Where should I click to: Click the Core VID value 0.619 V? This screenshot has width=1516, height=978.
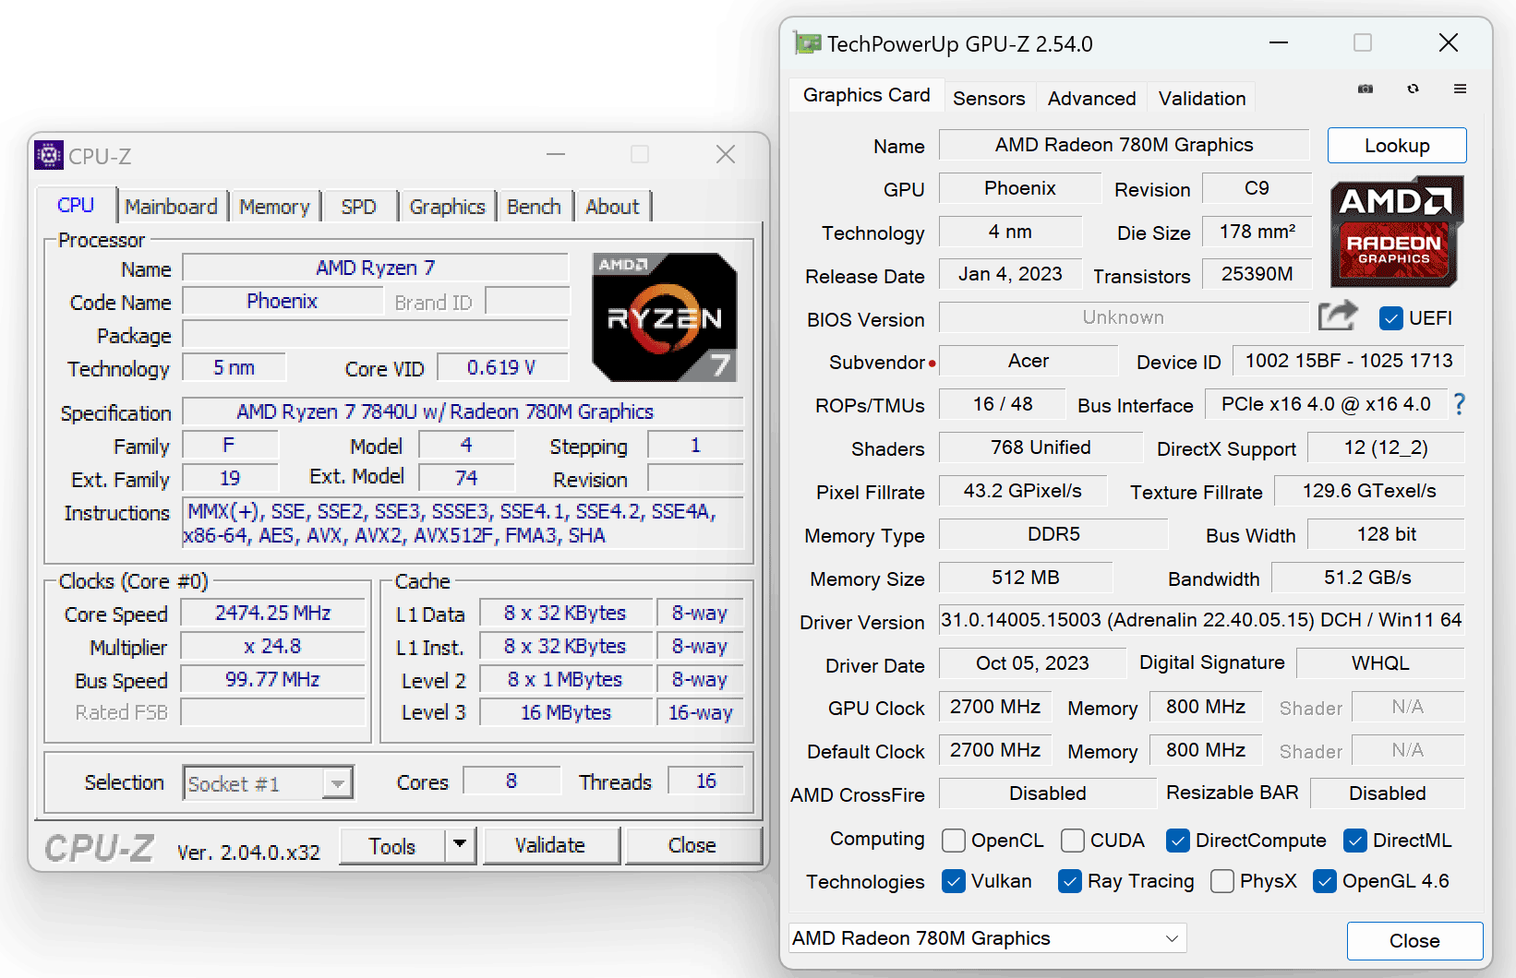(x=501, y=367)
